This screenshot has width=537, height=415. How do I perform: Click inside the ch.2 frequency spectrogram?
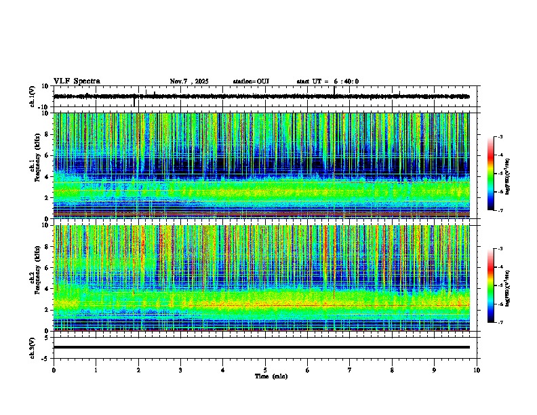[262, 278]
